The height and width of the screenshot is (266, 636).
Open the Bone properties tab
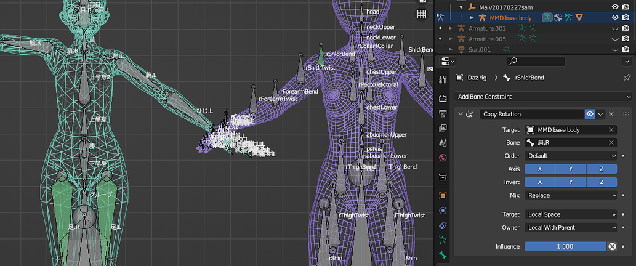(443, 255)
